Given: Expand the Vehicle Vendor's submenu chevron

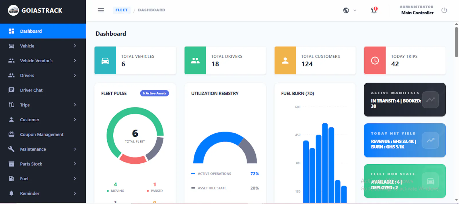Looking at the screenshot, I should (x=75, y=61).
